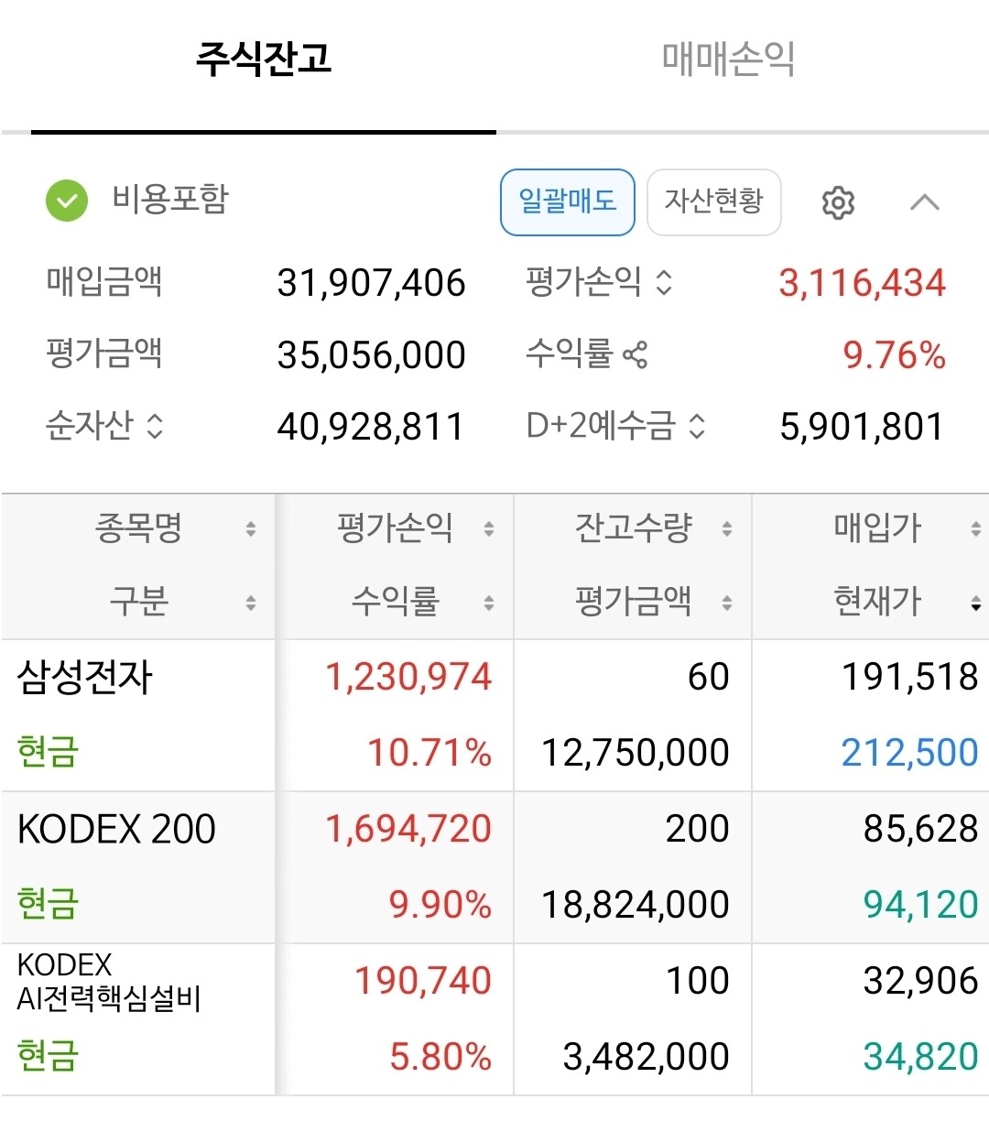Image resolution: width=989 pixels, height=1121 pixels.
Task: Tap the 일괄매도 button
Action: pyautogui.click(x=568, y=202)
